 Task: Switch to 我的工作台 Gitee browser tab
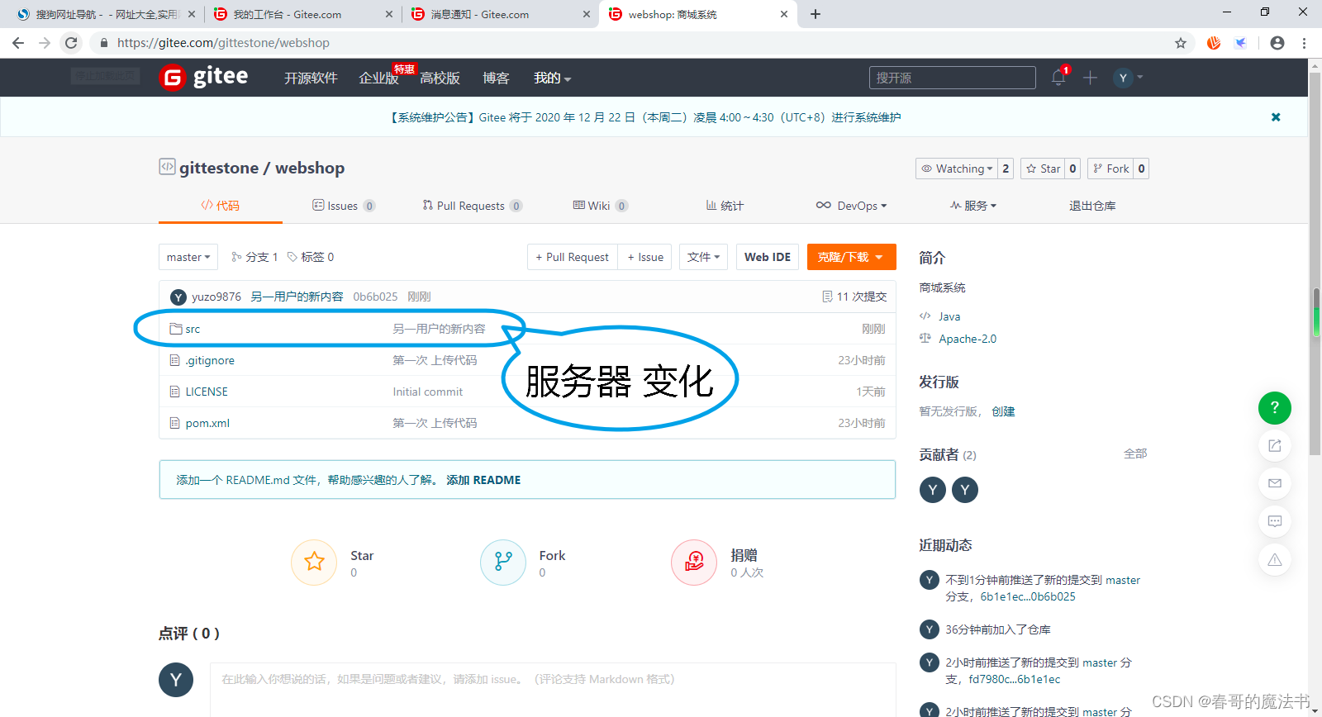(x=303, y=14)
